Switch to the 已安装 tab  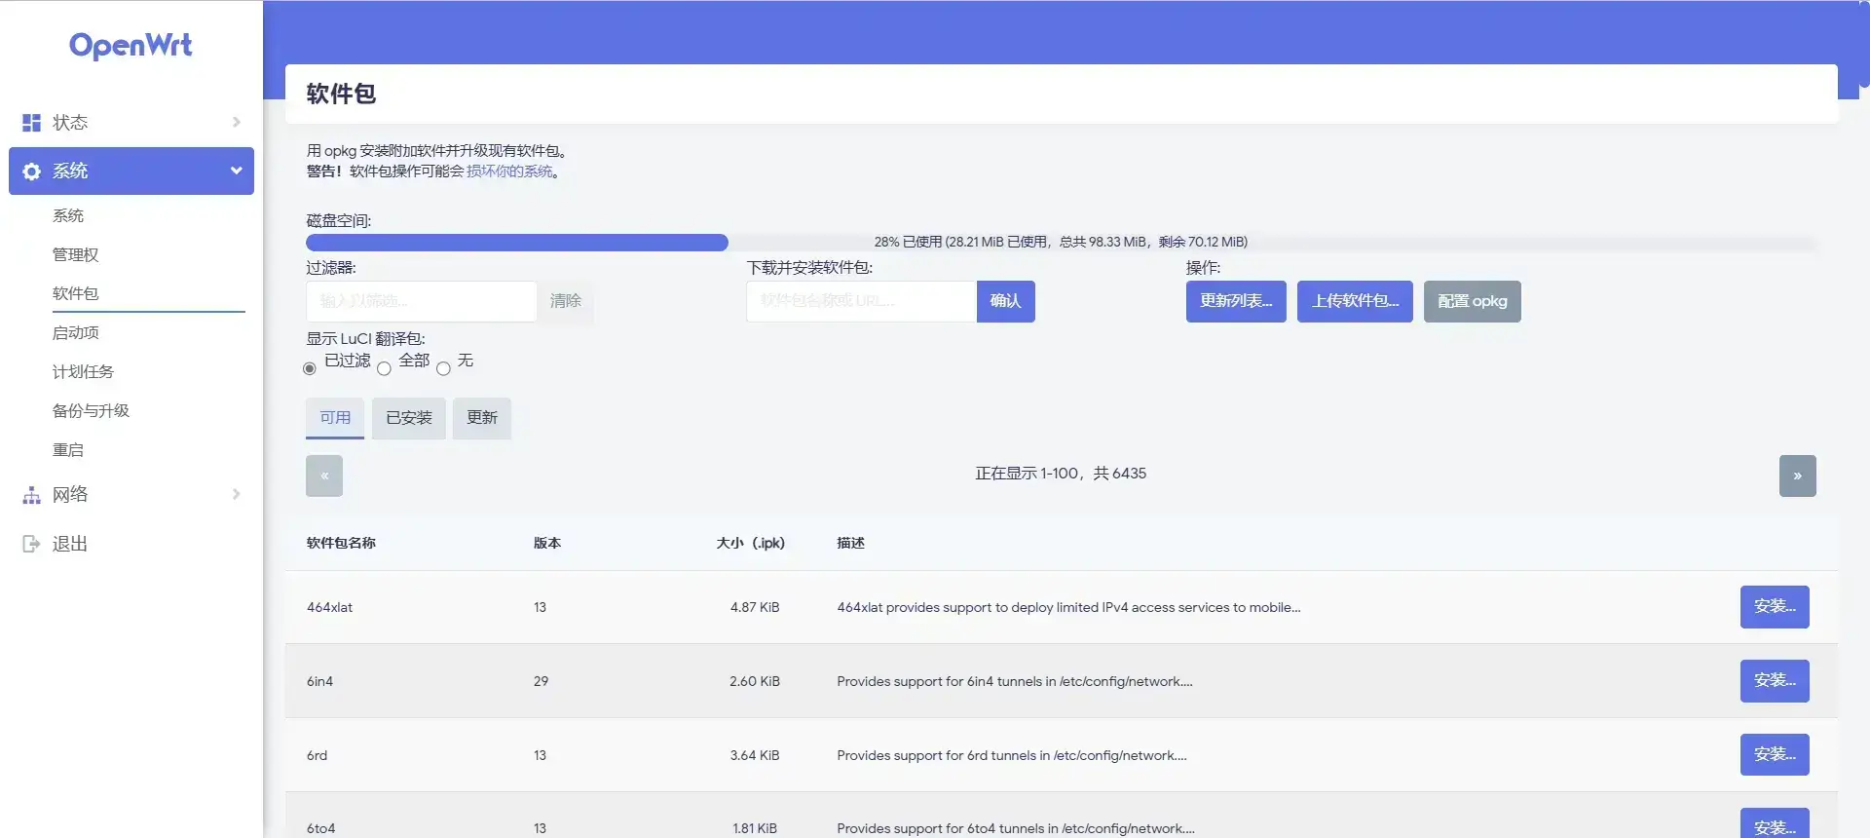(408, 418)
